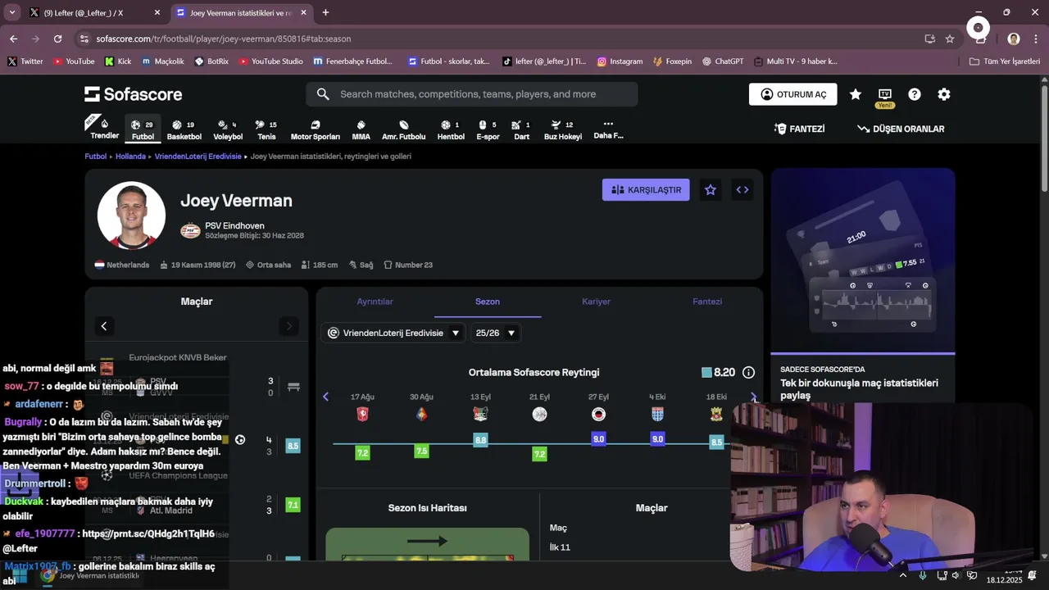Show hidden system tray icons

(x=903, y=575)
